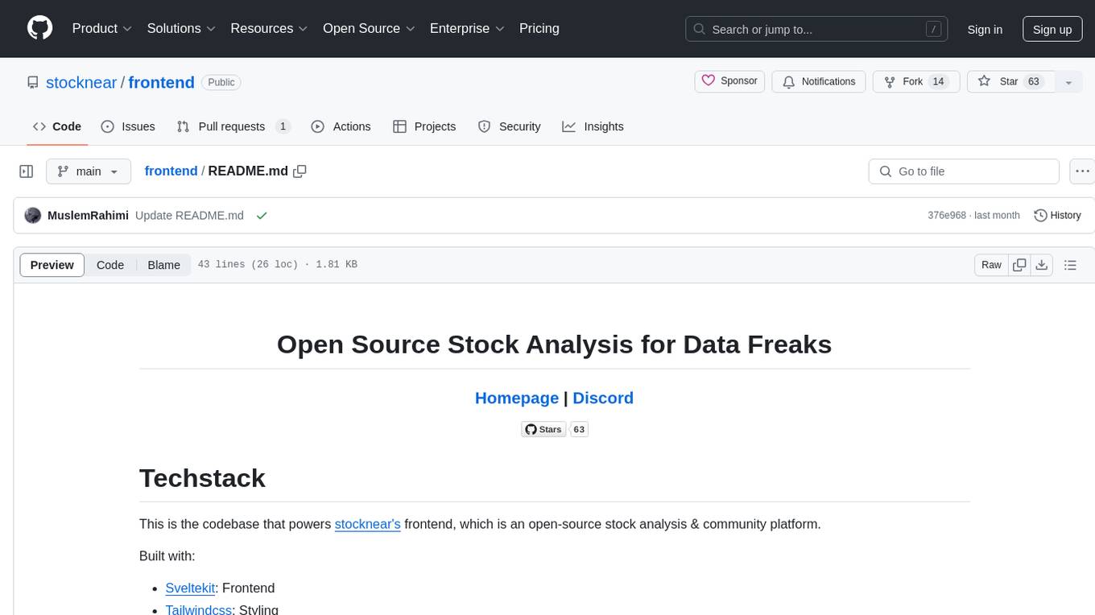Open the Homepage link
Viewport: 1095px width, 615px height.
pos(517,398)
